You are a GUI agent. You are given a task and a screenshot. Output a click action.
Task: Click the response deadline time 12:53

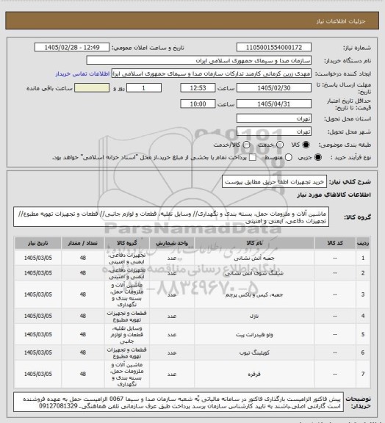(198, 88)
